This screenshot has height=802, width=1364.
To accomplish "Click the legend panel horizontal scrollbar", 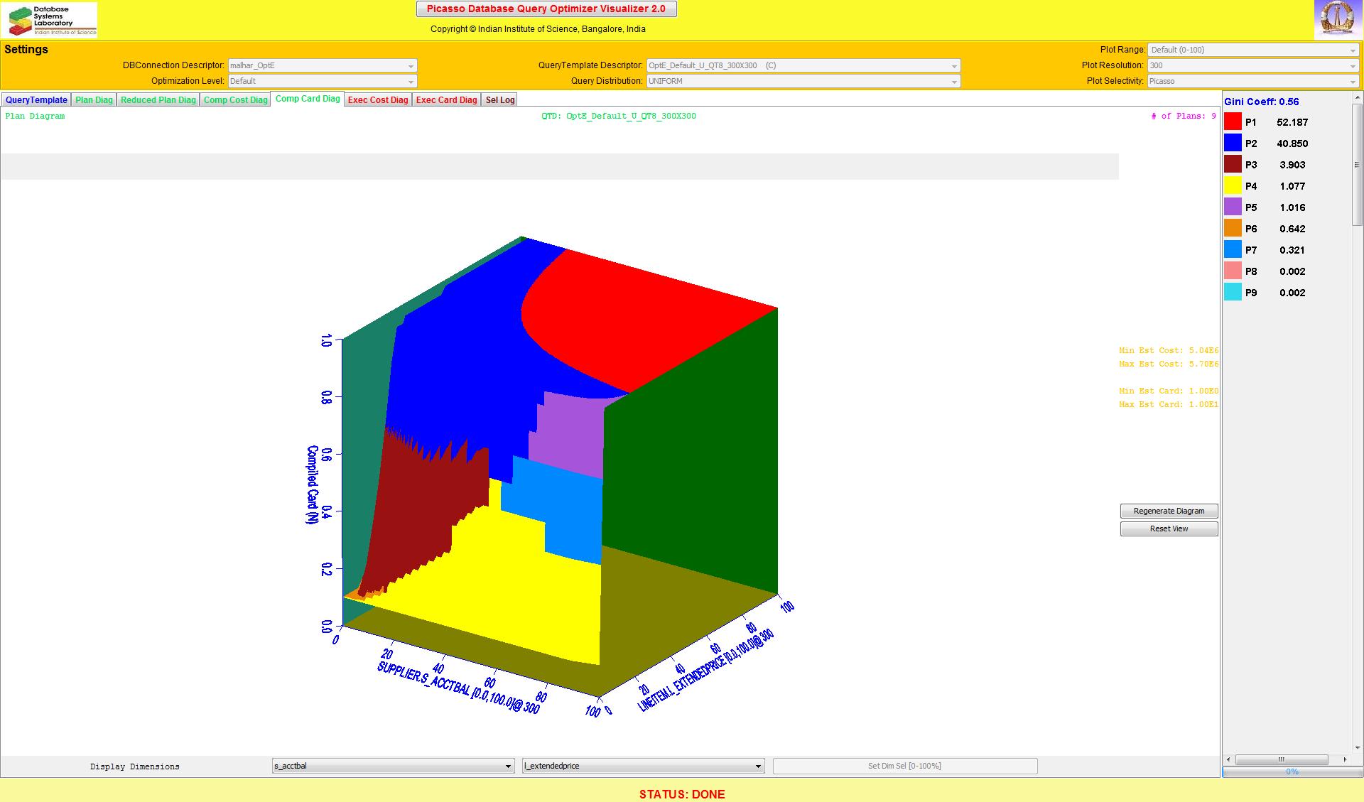I will [x=1282, y=759].
